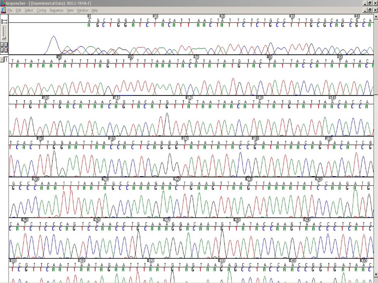Click base position marker #110
Viewport: 378px width, 283px height.
116,97
